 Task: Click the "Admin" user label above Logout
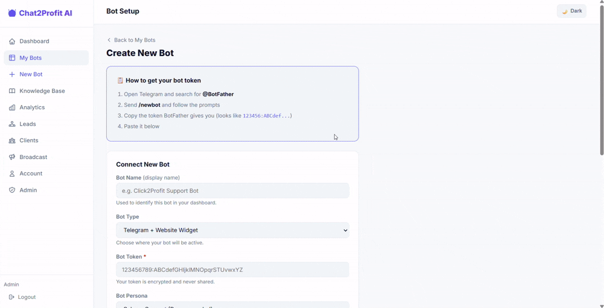11,284
